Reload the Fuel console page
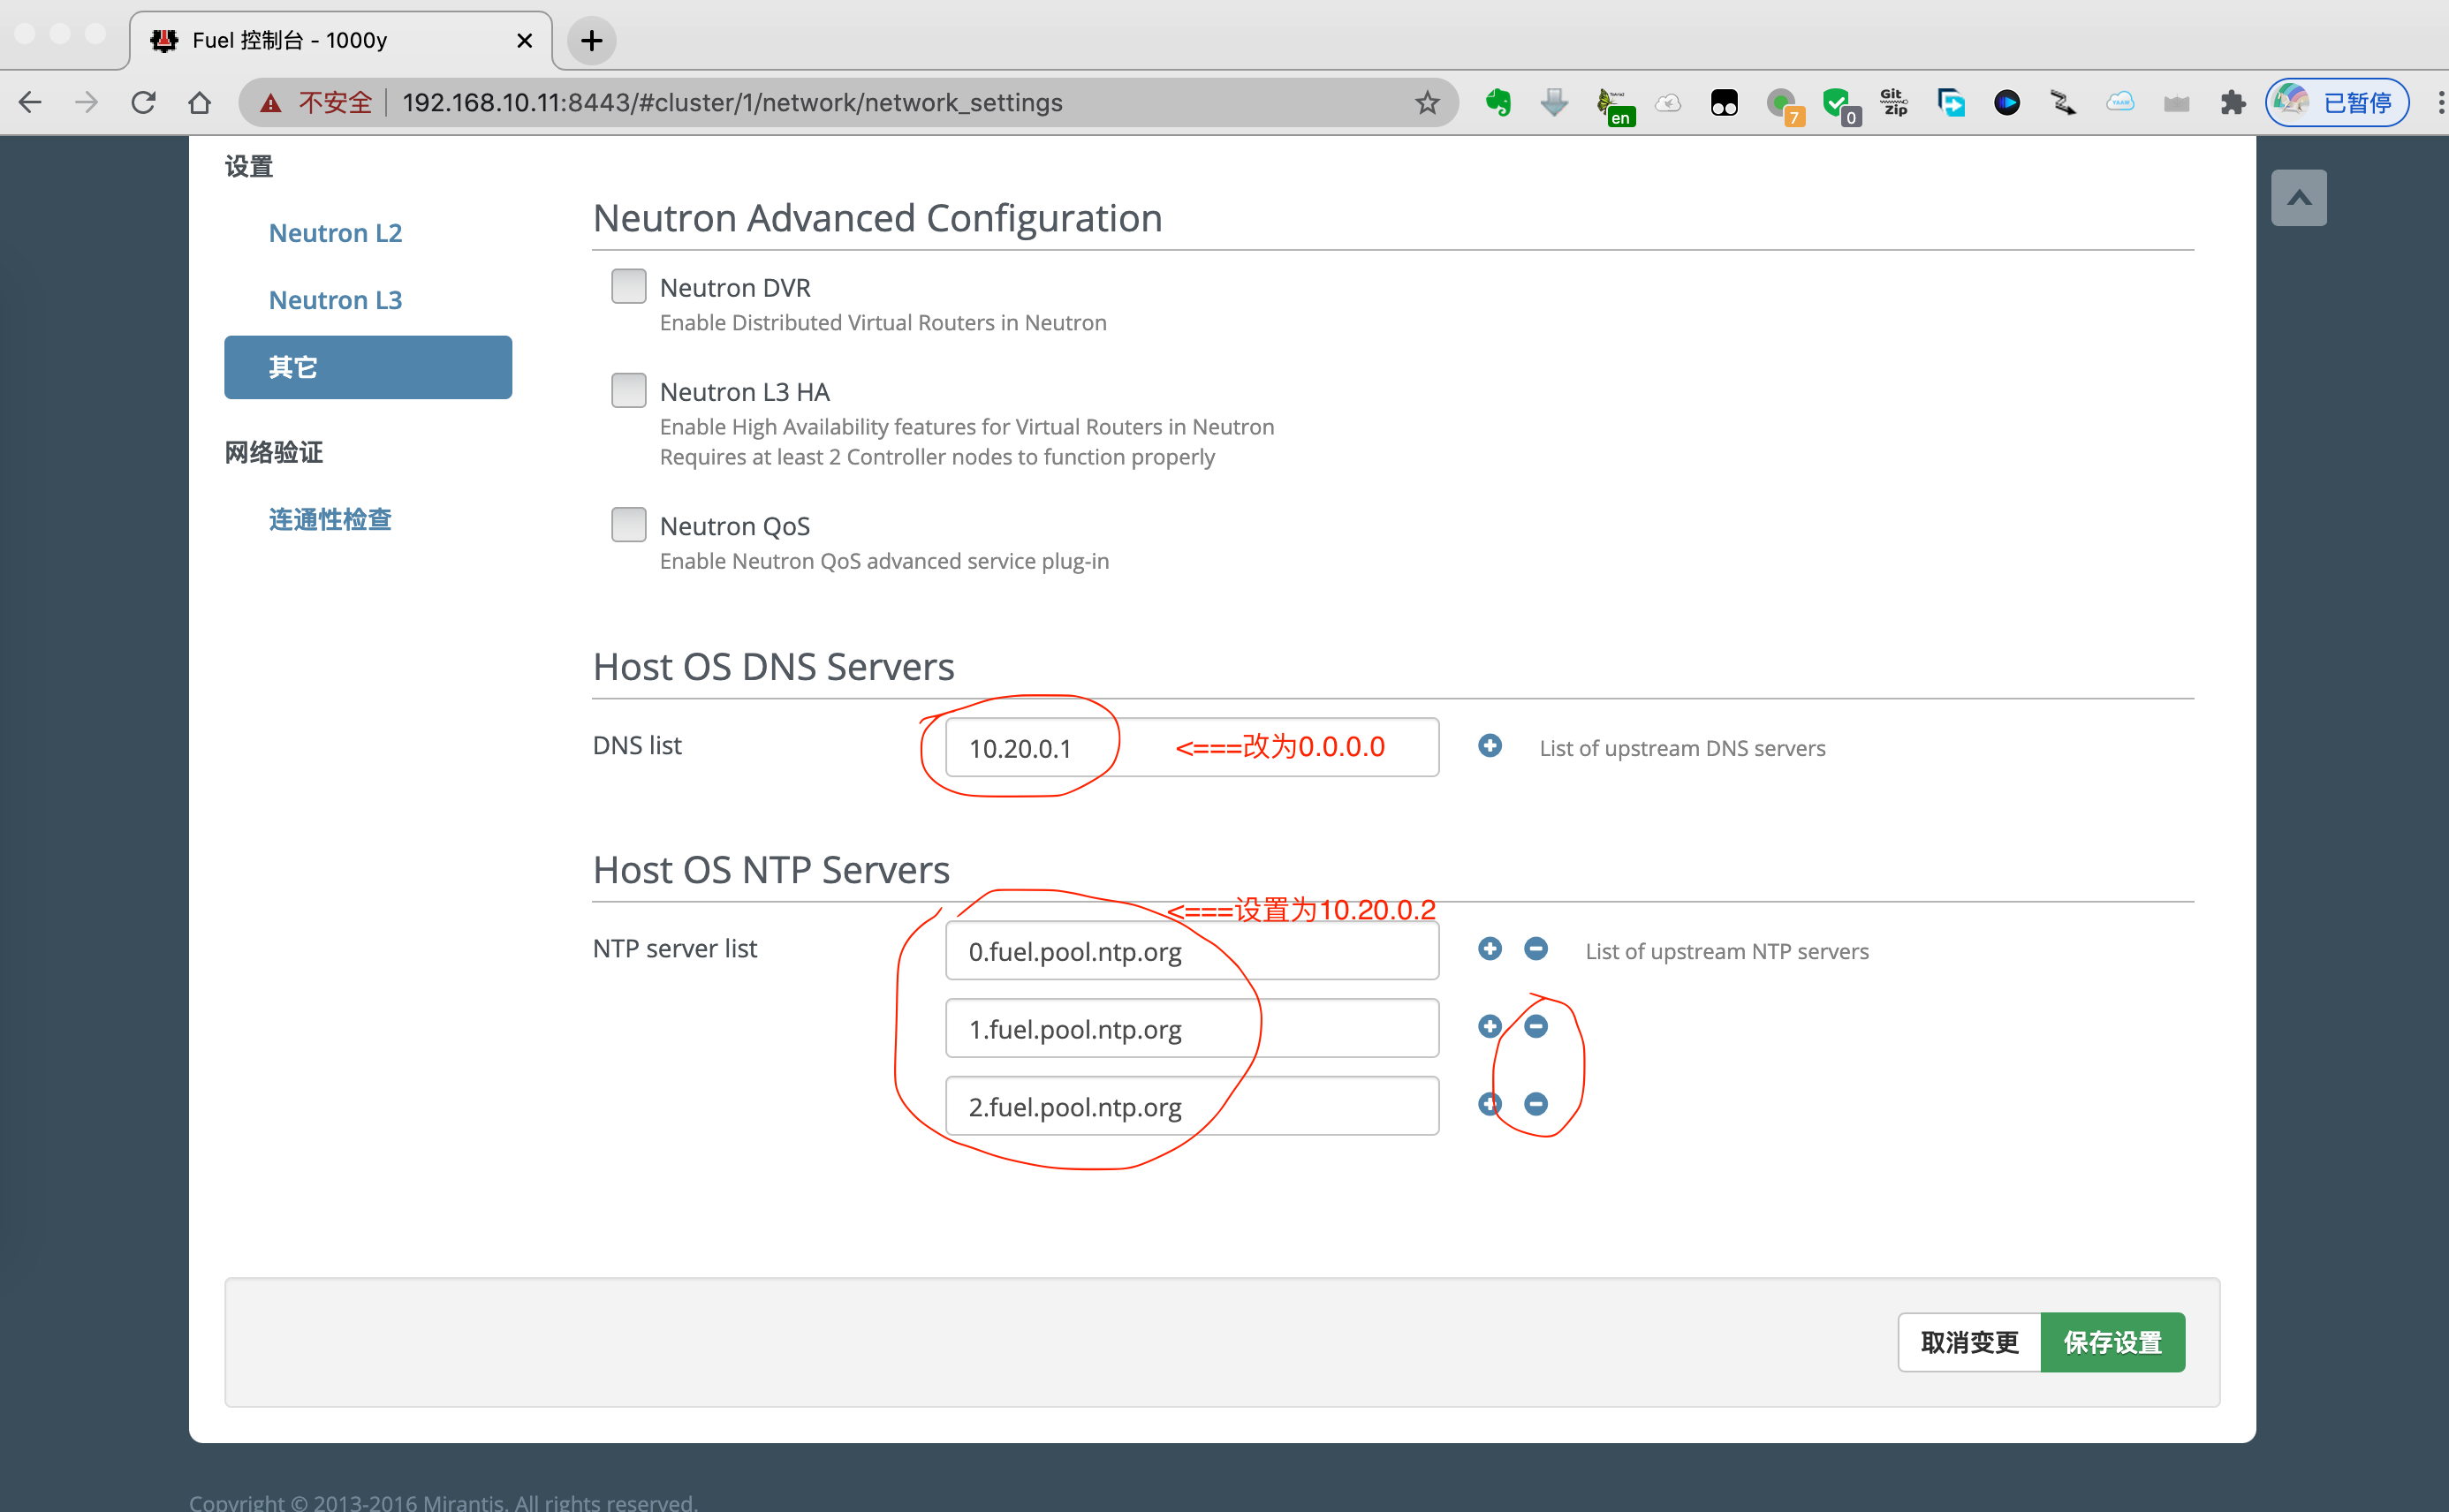The image size is (2449, 1512). coord(143,102)
